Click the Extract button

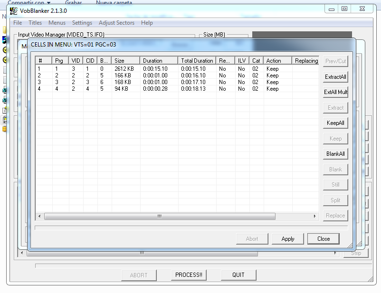tap(335, 108)
